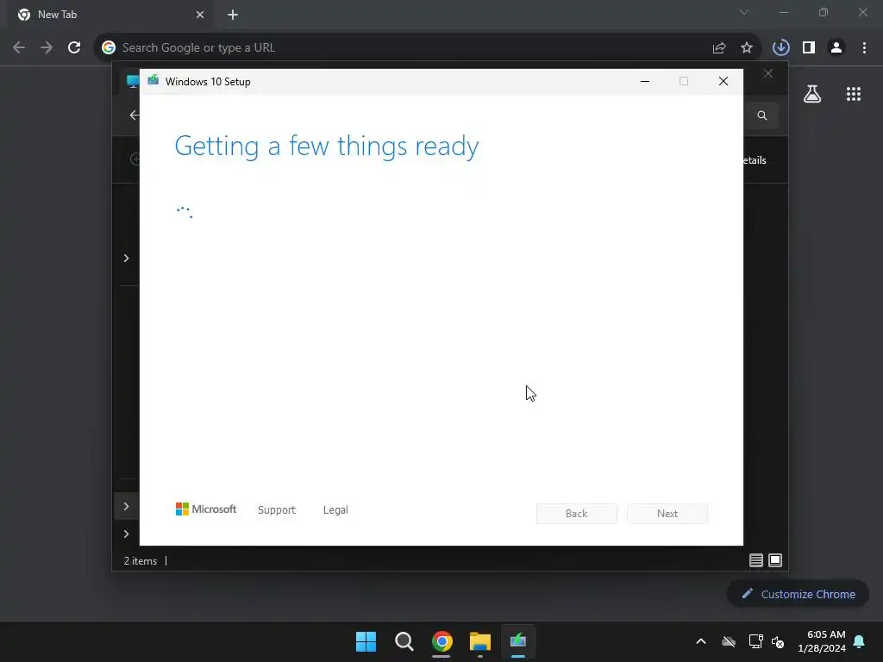
Task: Minimize the Windows 10 Setup window
Action: click(645, 82)
